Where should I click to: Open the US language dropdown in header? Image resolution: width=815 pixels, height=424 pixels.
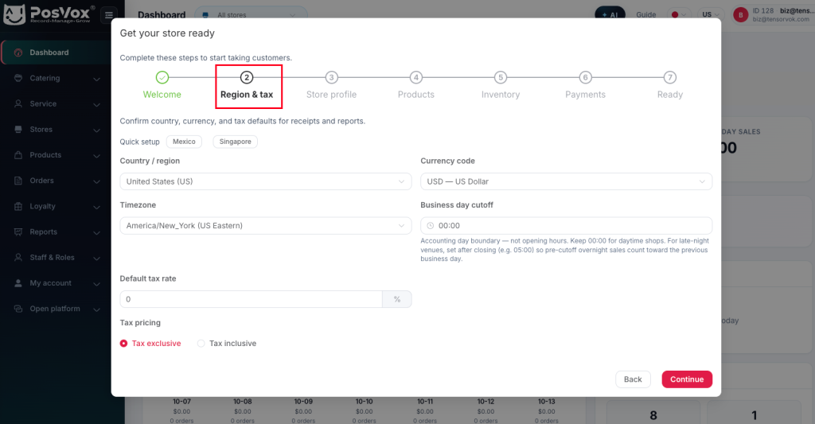coord(711,14)
